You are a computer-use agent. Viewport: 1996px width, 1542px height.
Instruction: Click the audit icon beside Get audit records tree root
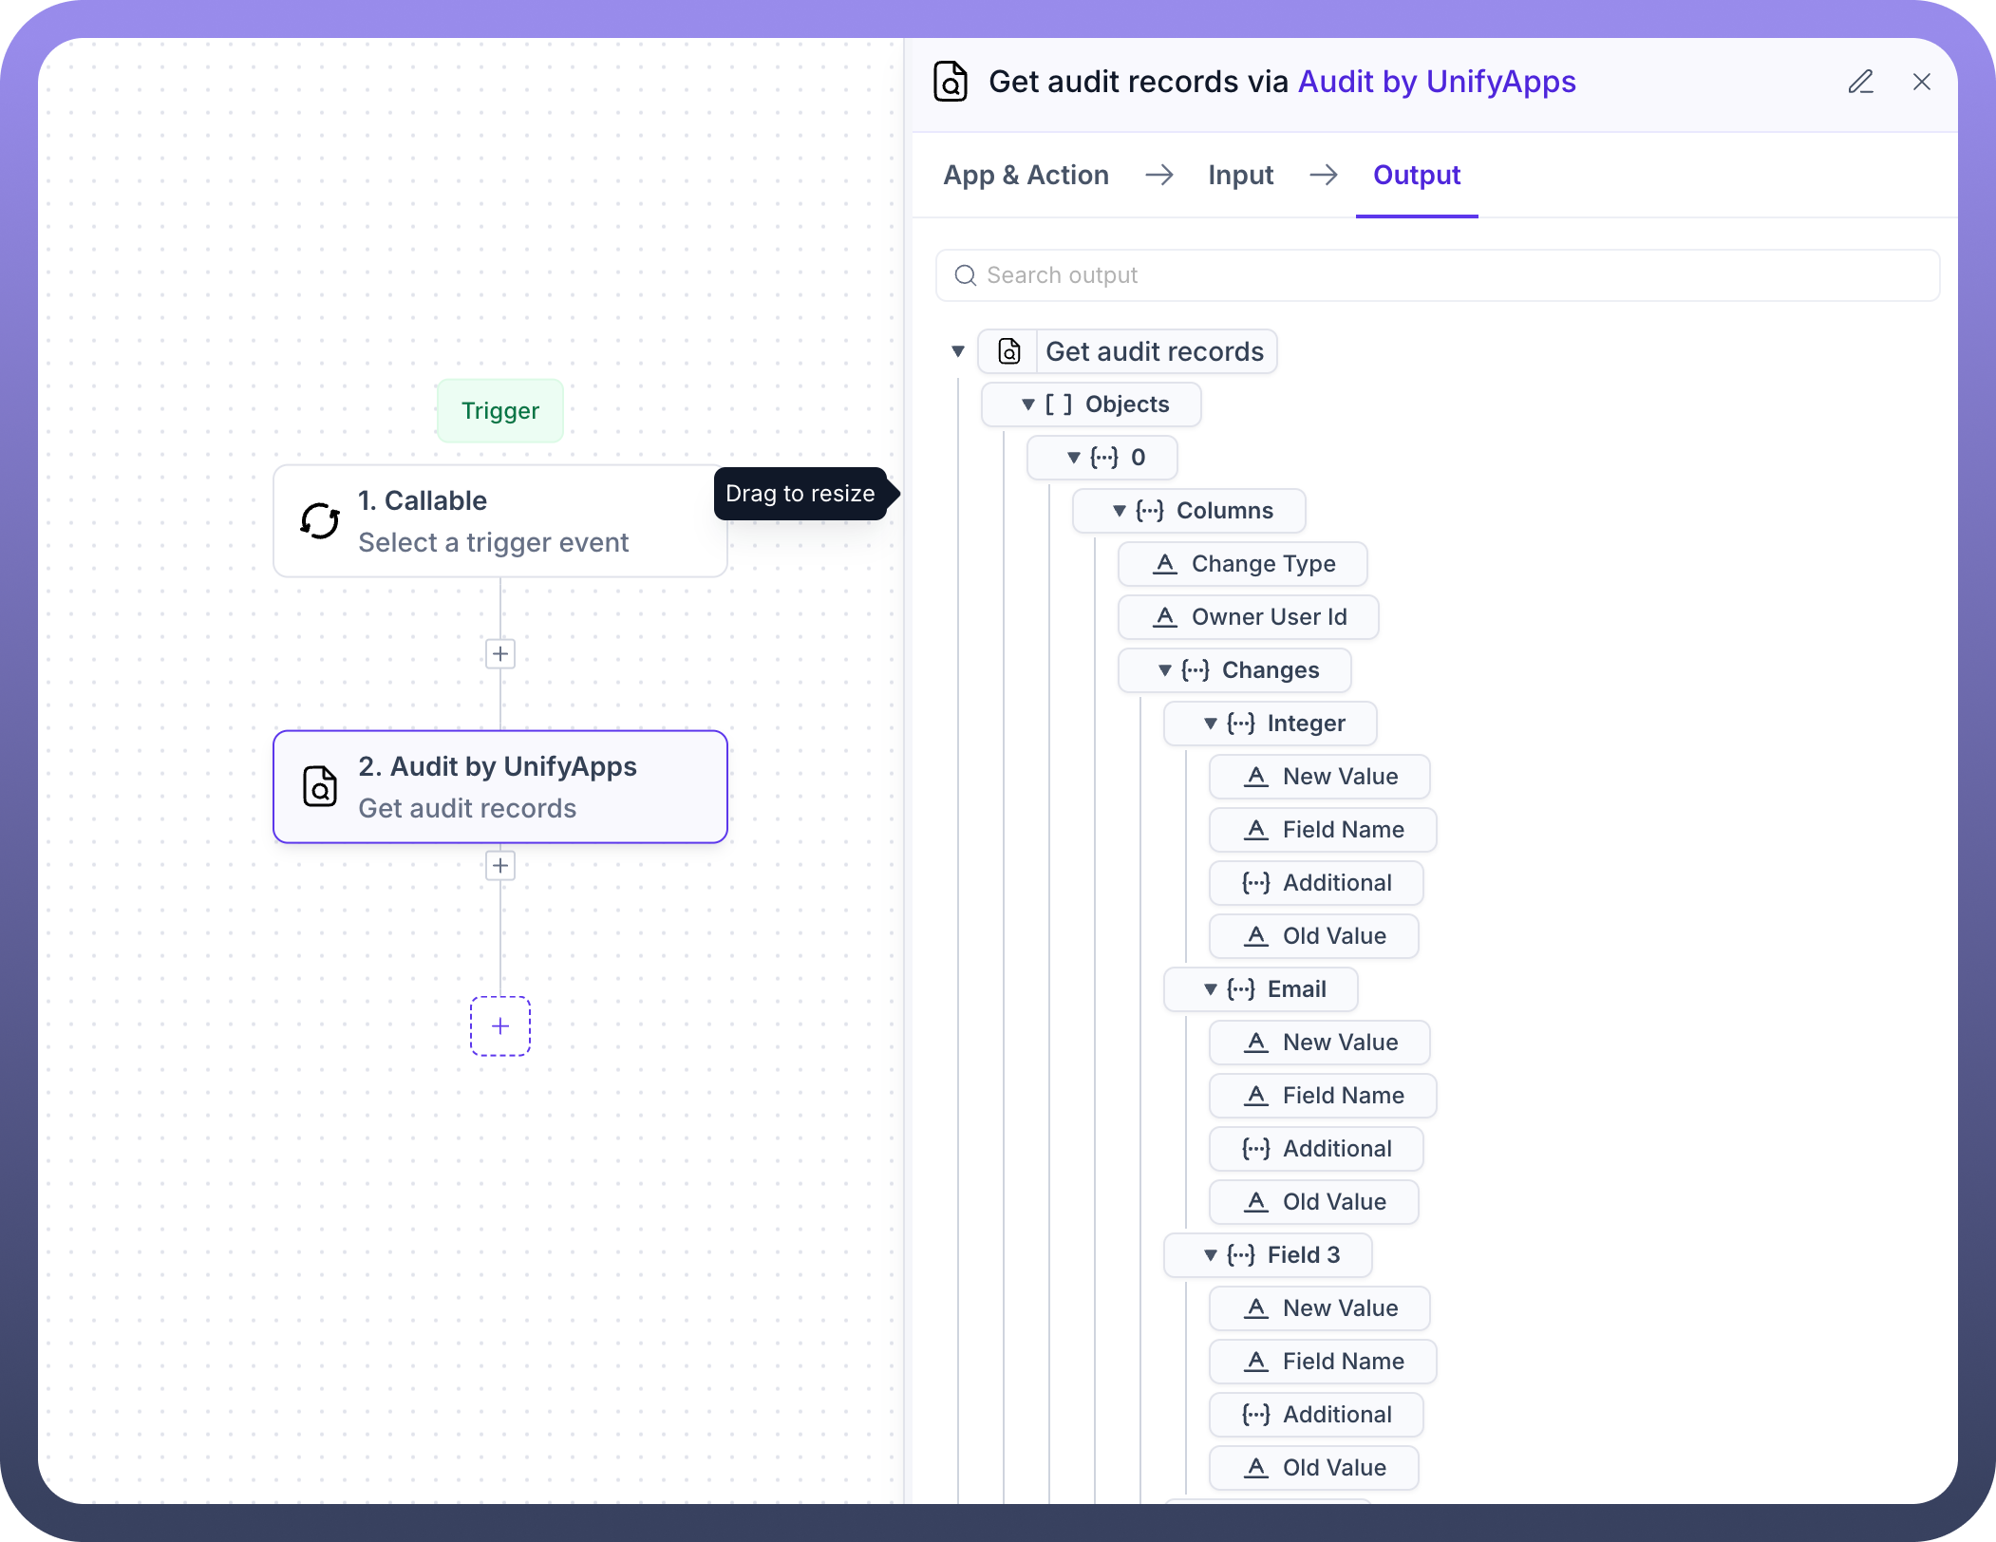(x=1009, y=352)
